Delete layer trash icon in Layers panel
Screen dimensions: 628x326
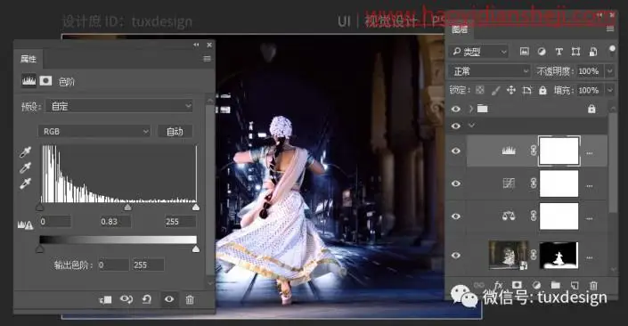[x=593, y=285]
